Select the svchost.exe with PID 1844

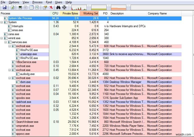23,114
